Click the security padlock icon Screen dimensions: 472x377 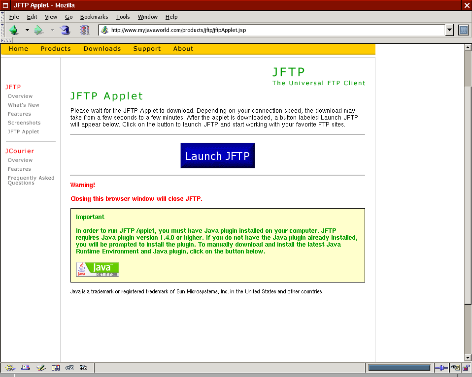[x=466, y=368]
